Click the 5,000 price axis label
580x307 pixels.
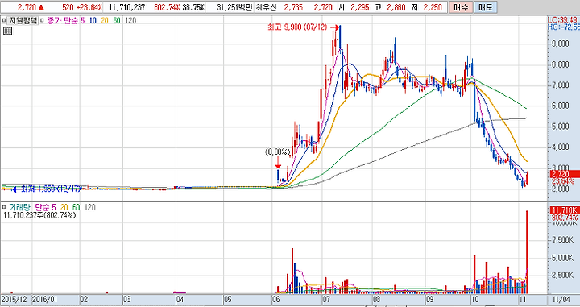(561, 127)
